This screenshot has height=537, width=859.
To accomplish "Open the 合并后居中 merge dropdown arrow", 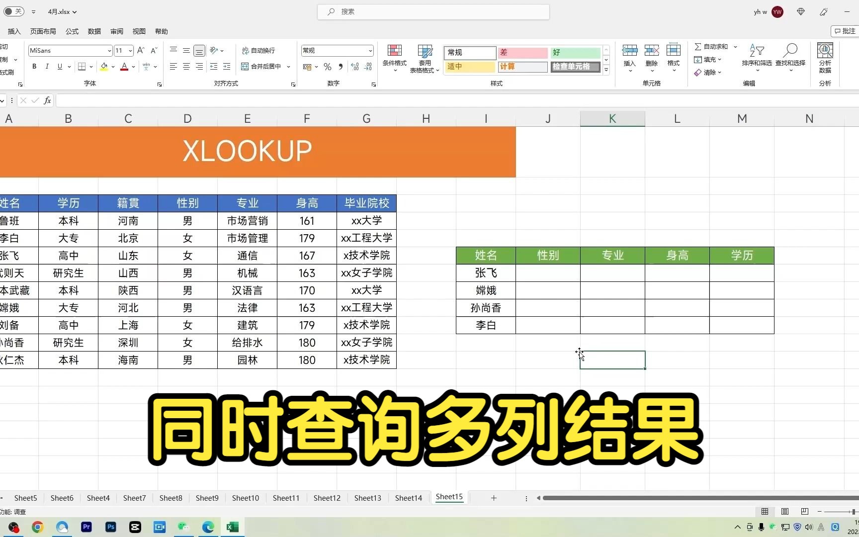I will (289, 66).
